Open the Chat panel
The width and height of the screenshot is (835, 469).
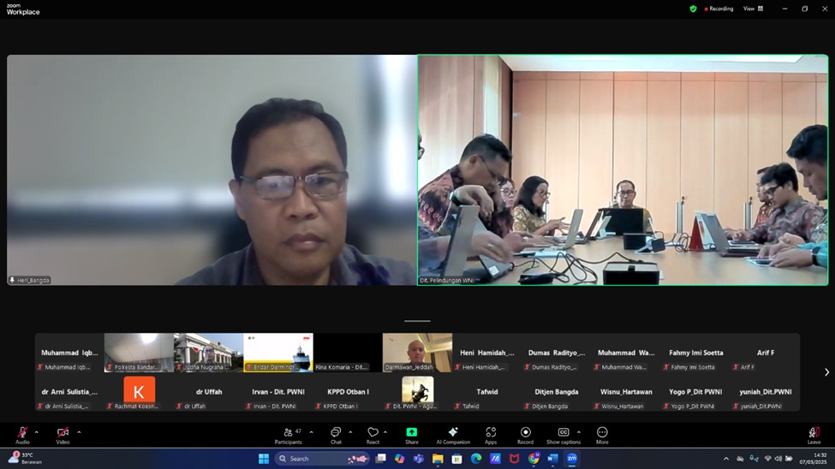[336, 433]
